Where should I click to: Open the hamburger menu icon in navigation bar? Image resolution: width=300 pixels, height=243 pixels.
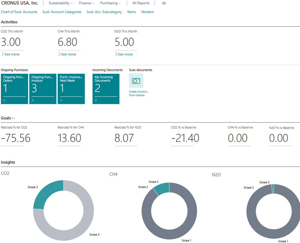click(x=164, y=3)
